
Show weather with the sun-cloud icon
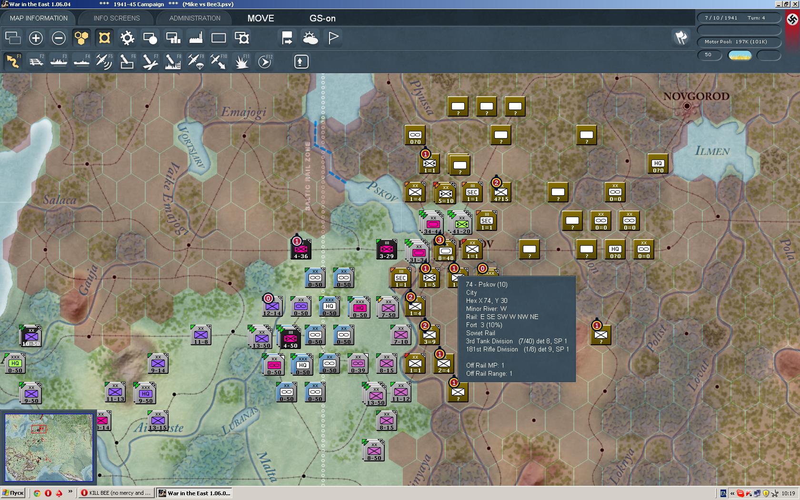point(310,38)
